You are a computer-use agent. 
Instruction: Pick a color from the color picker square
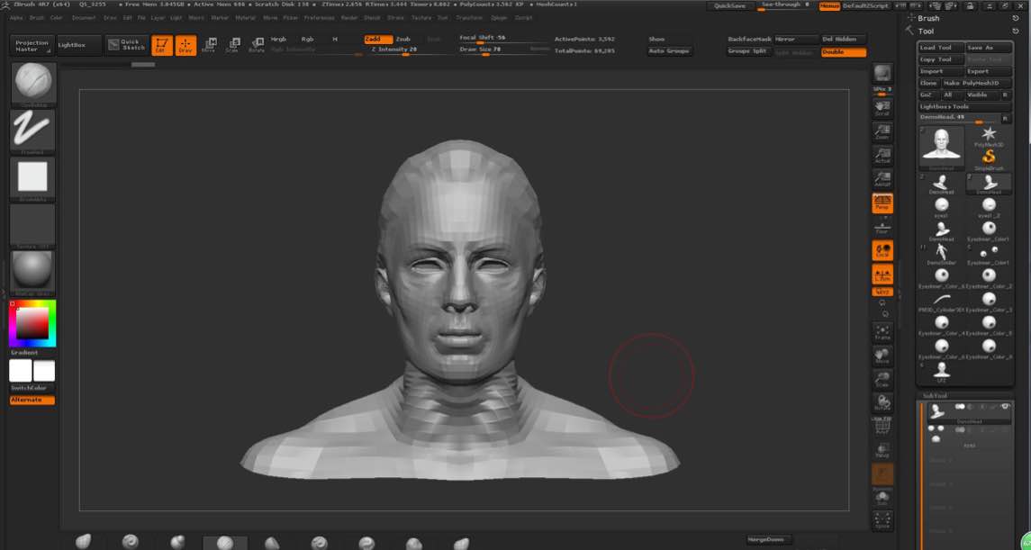[32, 323]
